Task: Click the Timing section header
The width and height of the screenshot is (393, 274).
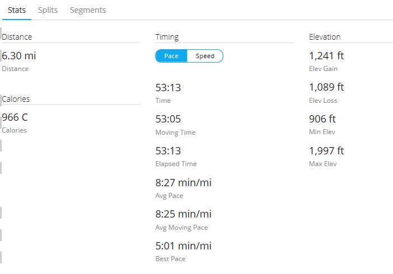Action: [167, 37]
